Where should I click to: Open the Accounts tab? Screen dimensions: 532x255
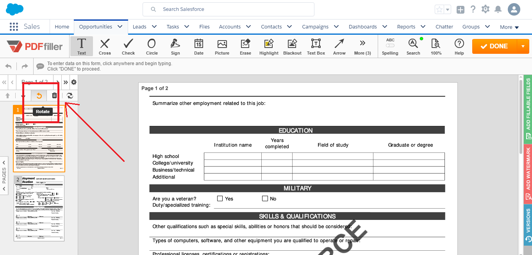tap(230, 27)
